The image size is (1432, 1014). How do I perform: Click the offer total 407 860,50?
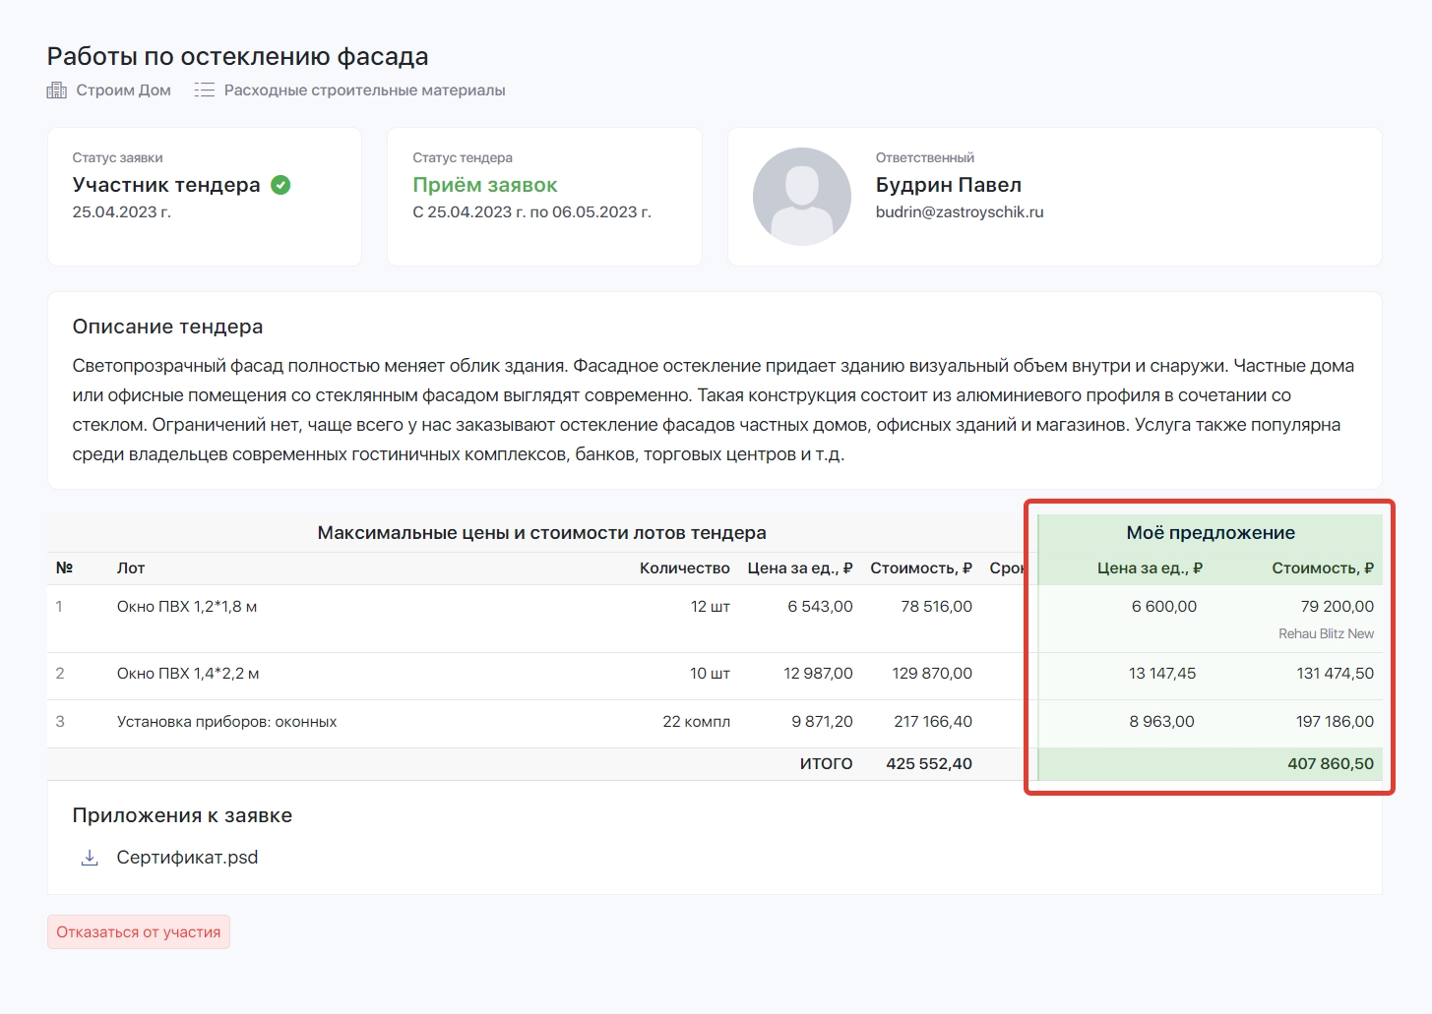tap(1330, 764)
